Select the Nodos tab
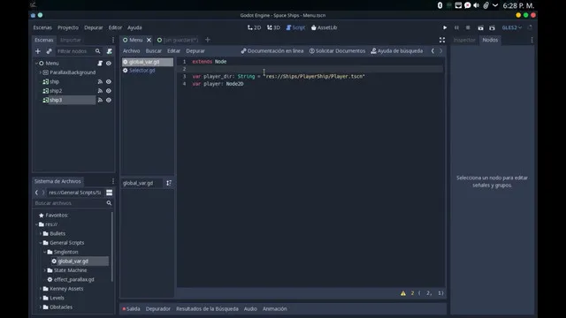The image size is (566, 318). (x=490, y=40)
